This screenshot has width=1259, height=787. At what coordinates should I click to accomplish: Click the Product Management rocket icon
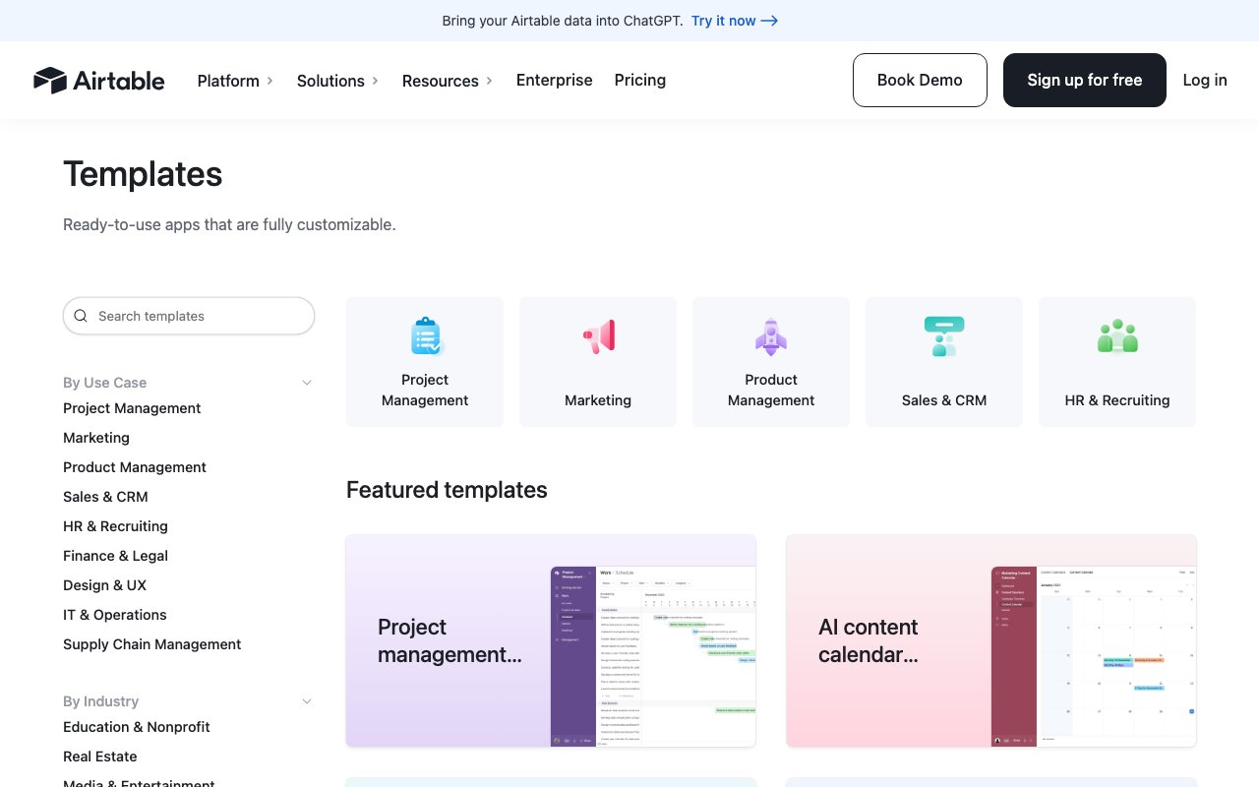771,336
